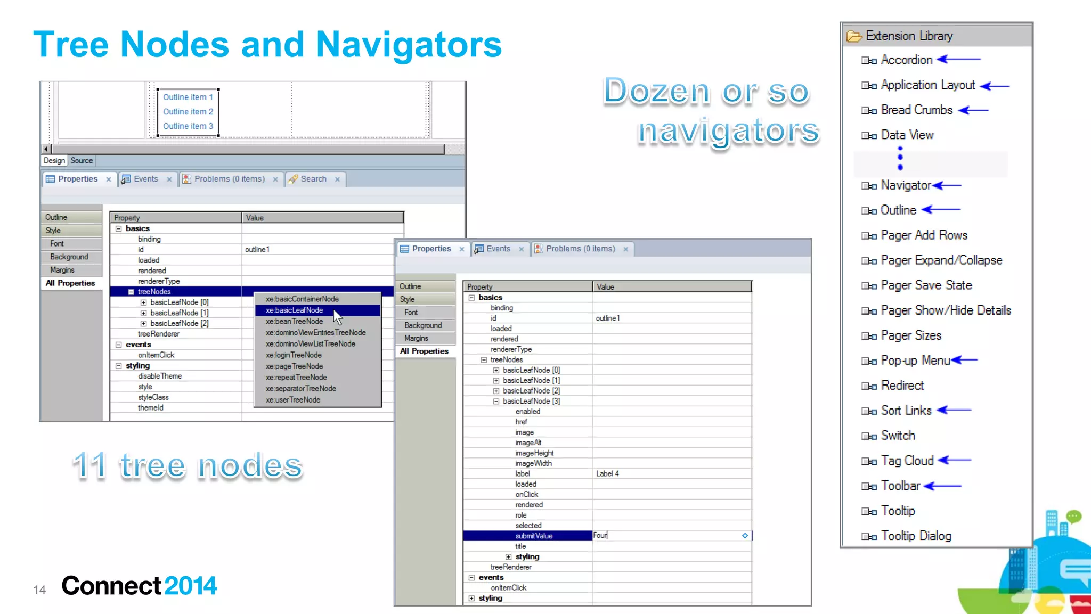Collapse the basics section in left panel
The width and height of the screenshot is (1091, 614).
coord(119,228)
